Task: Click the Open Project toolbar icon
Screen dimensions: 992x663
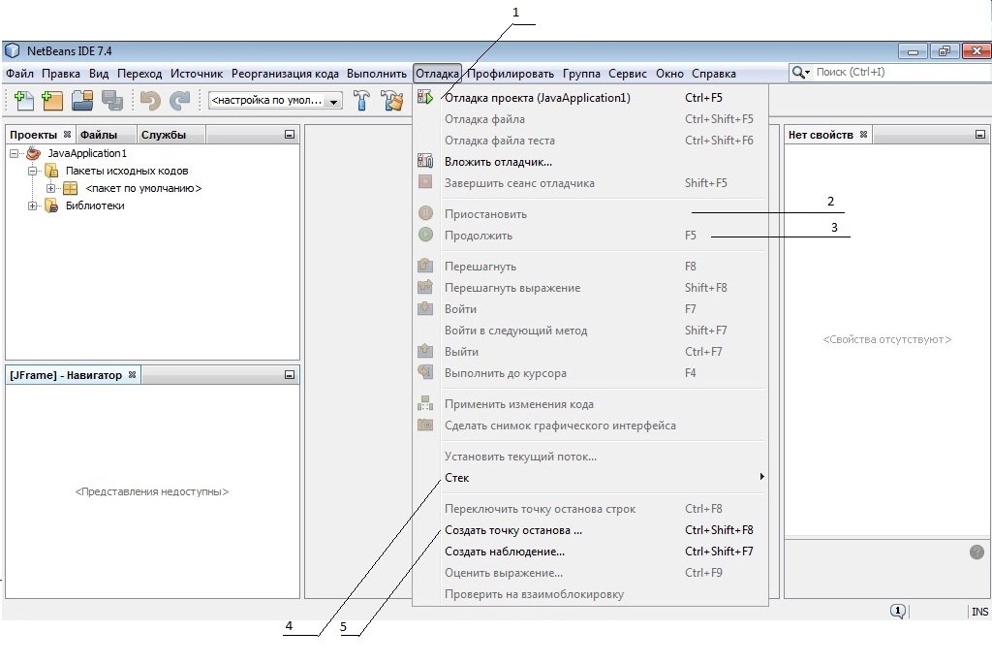Action: coord(82,100)
